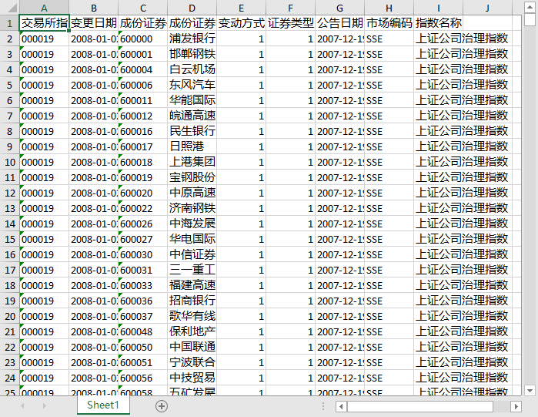Select column H header
538x417 pixels.
(389, 8)
